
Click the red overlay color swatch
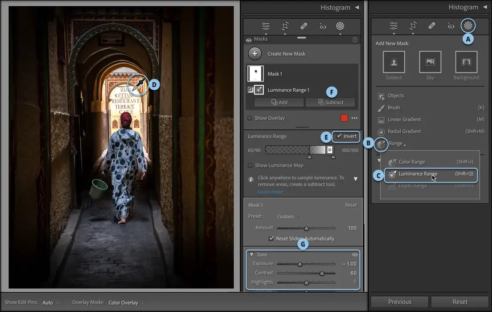coord(344,118)
